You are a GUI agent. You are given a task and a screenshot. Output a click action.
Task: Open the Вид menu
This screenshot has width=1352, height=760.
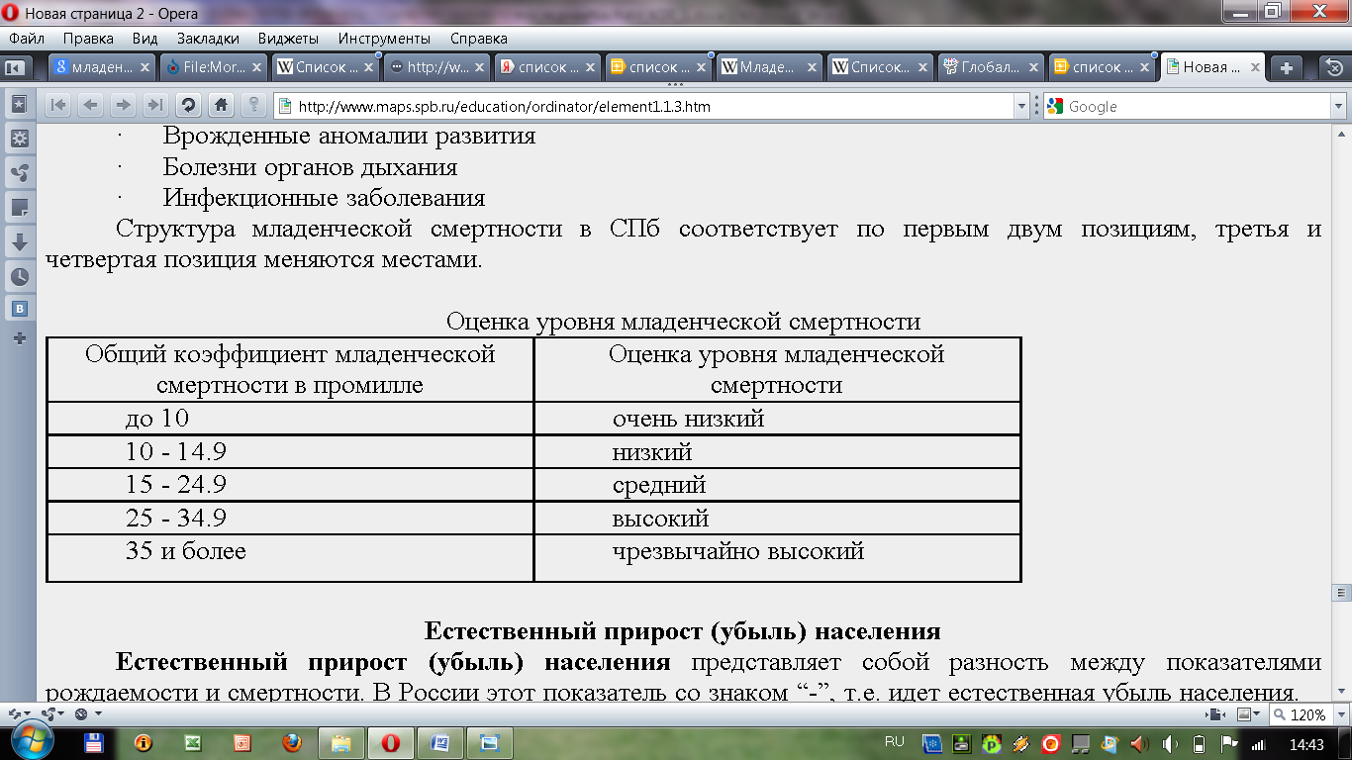tap(145, 39)
